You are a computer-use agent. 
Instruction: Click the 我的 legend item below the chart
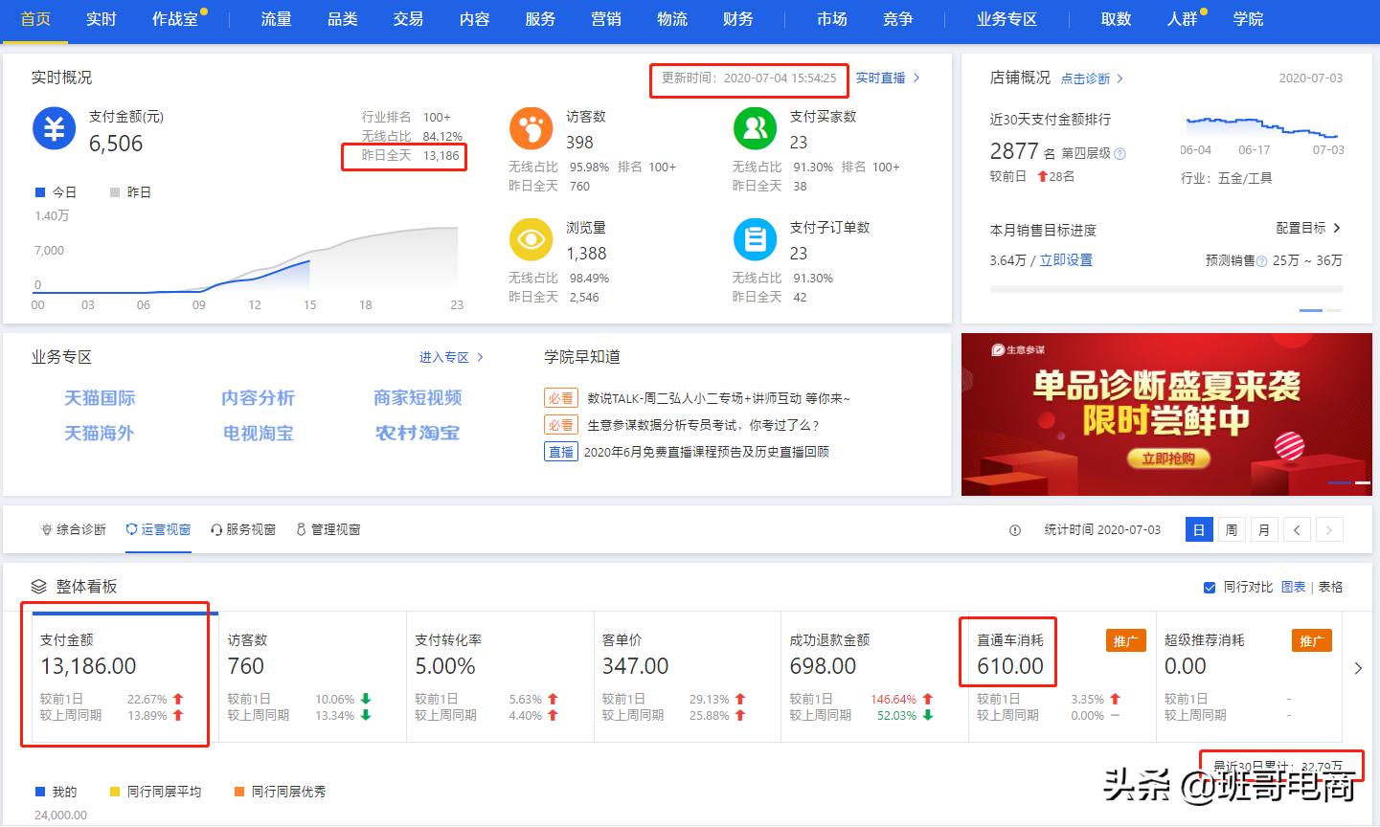tap(53, 792)
